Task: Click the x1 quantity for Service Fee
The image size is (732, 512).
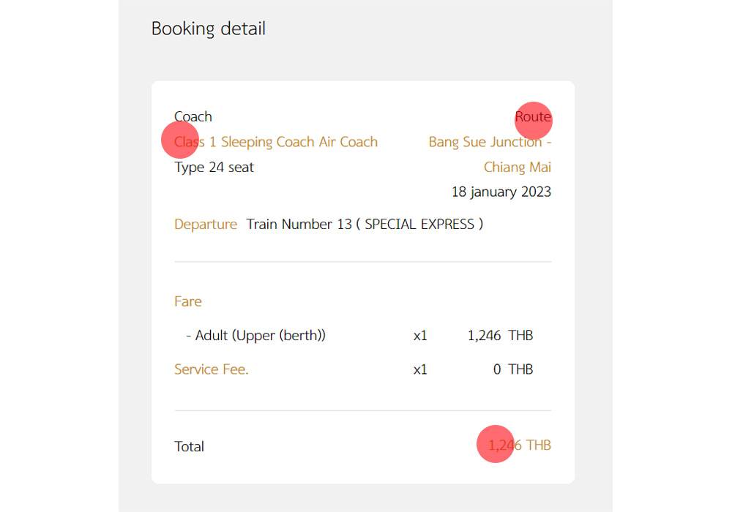Action: [x=420, y=370]
